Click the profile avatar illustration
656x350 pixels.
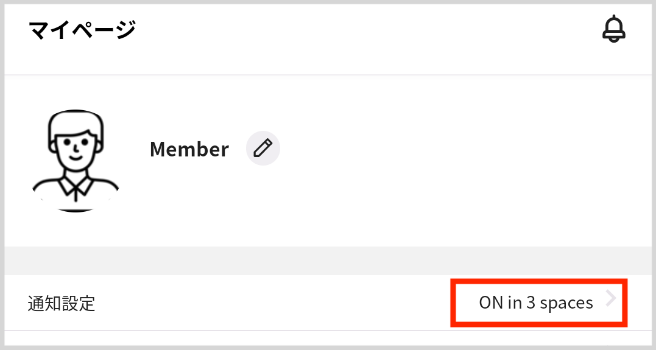click(x=76, y=161)
